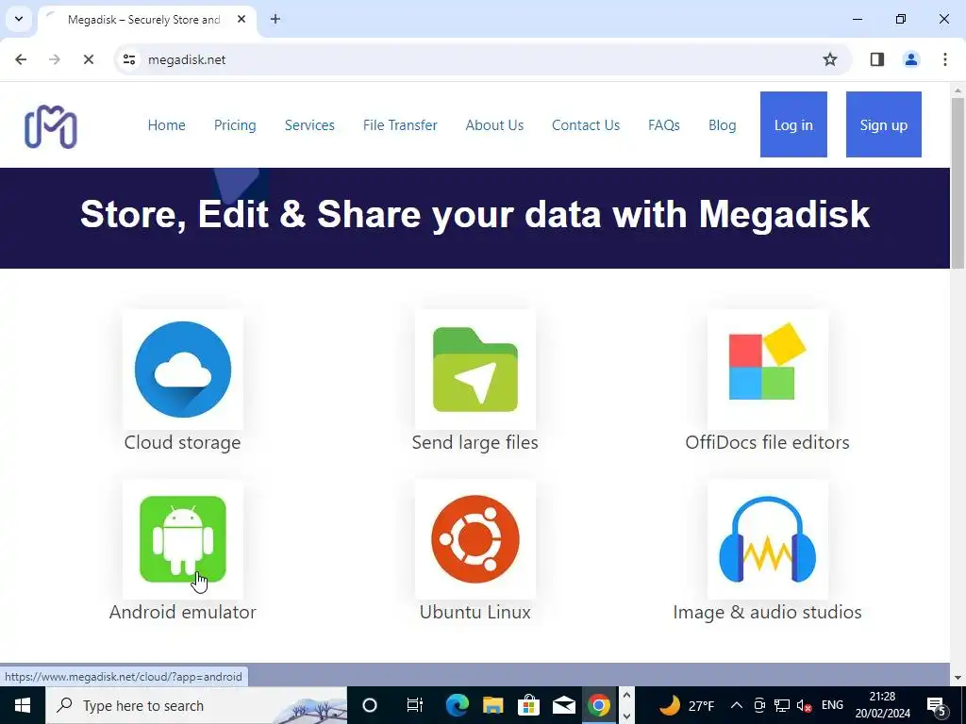Open Task View on the taskbar
Viewport: 966px width, 724px height.
(415, 705)
